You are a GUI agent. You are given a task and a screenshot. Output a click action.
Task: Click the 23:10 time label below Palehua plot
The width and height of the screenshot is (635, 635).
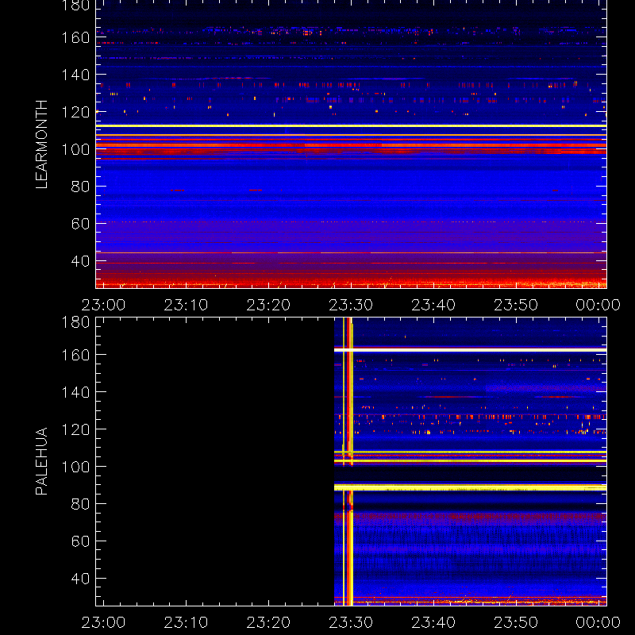click(x=186, y=622)
